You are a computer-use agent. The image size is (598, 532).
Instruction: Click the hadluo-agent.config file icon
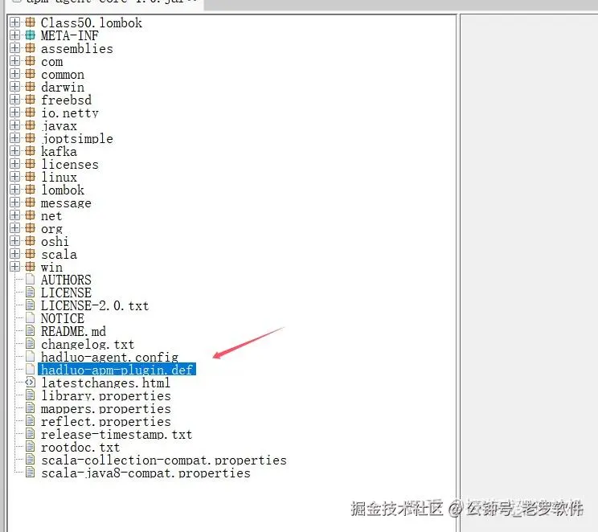click(30, 357)
